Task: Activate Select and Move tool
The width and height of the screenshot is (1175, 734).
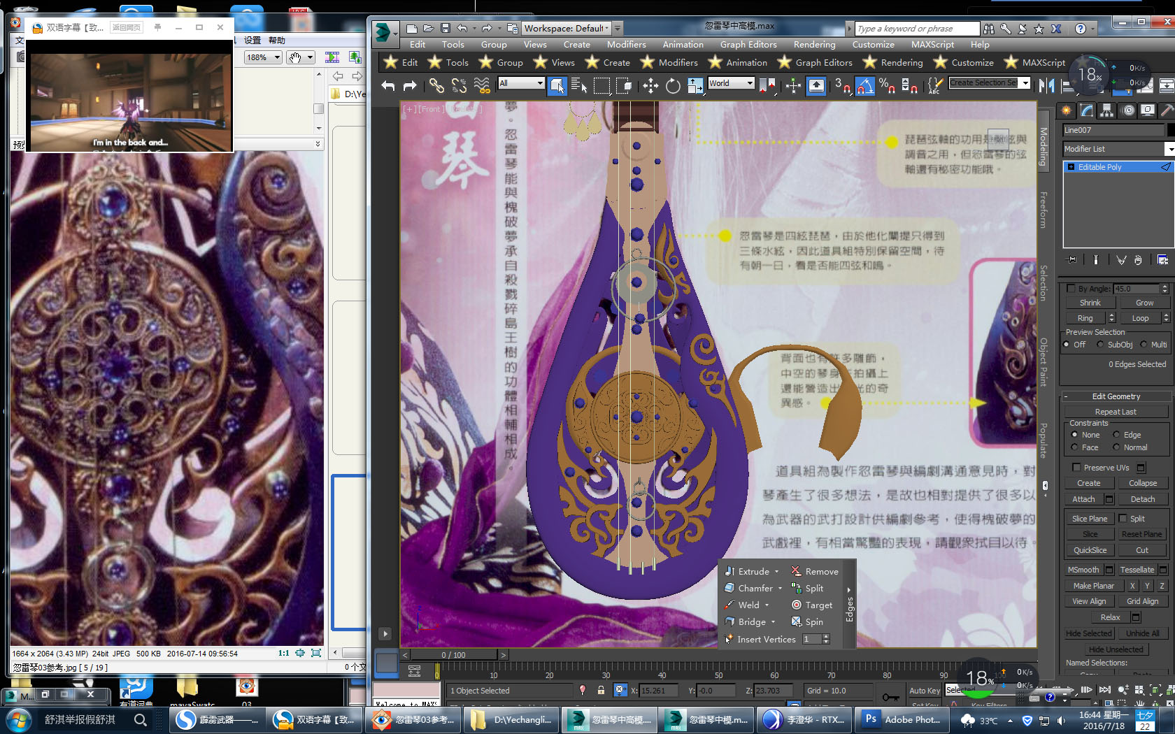Action: [x=650, y=85]
